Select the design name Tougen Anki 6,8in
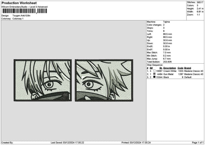Screen dimensions: 205x145 click(x=22, y=16)
